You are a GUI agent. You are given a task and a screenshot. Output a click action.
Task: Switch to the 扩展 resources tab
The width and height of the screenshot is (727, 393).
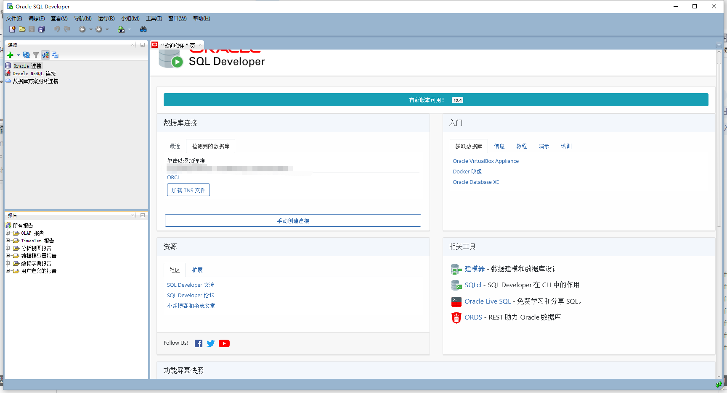tap(197, 270)
